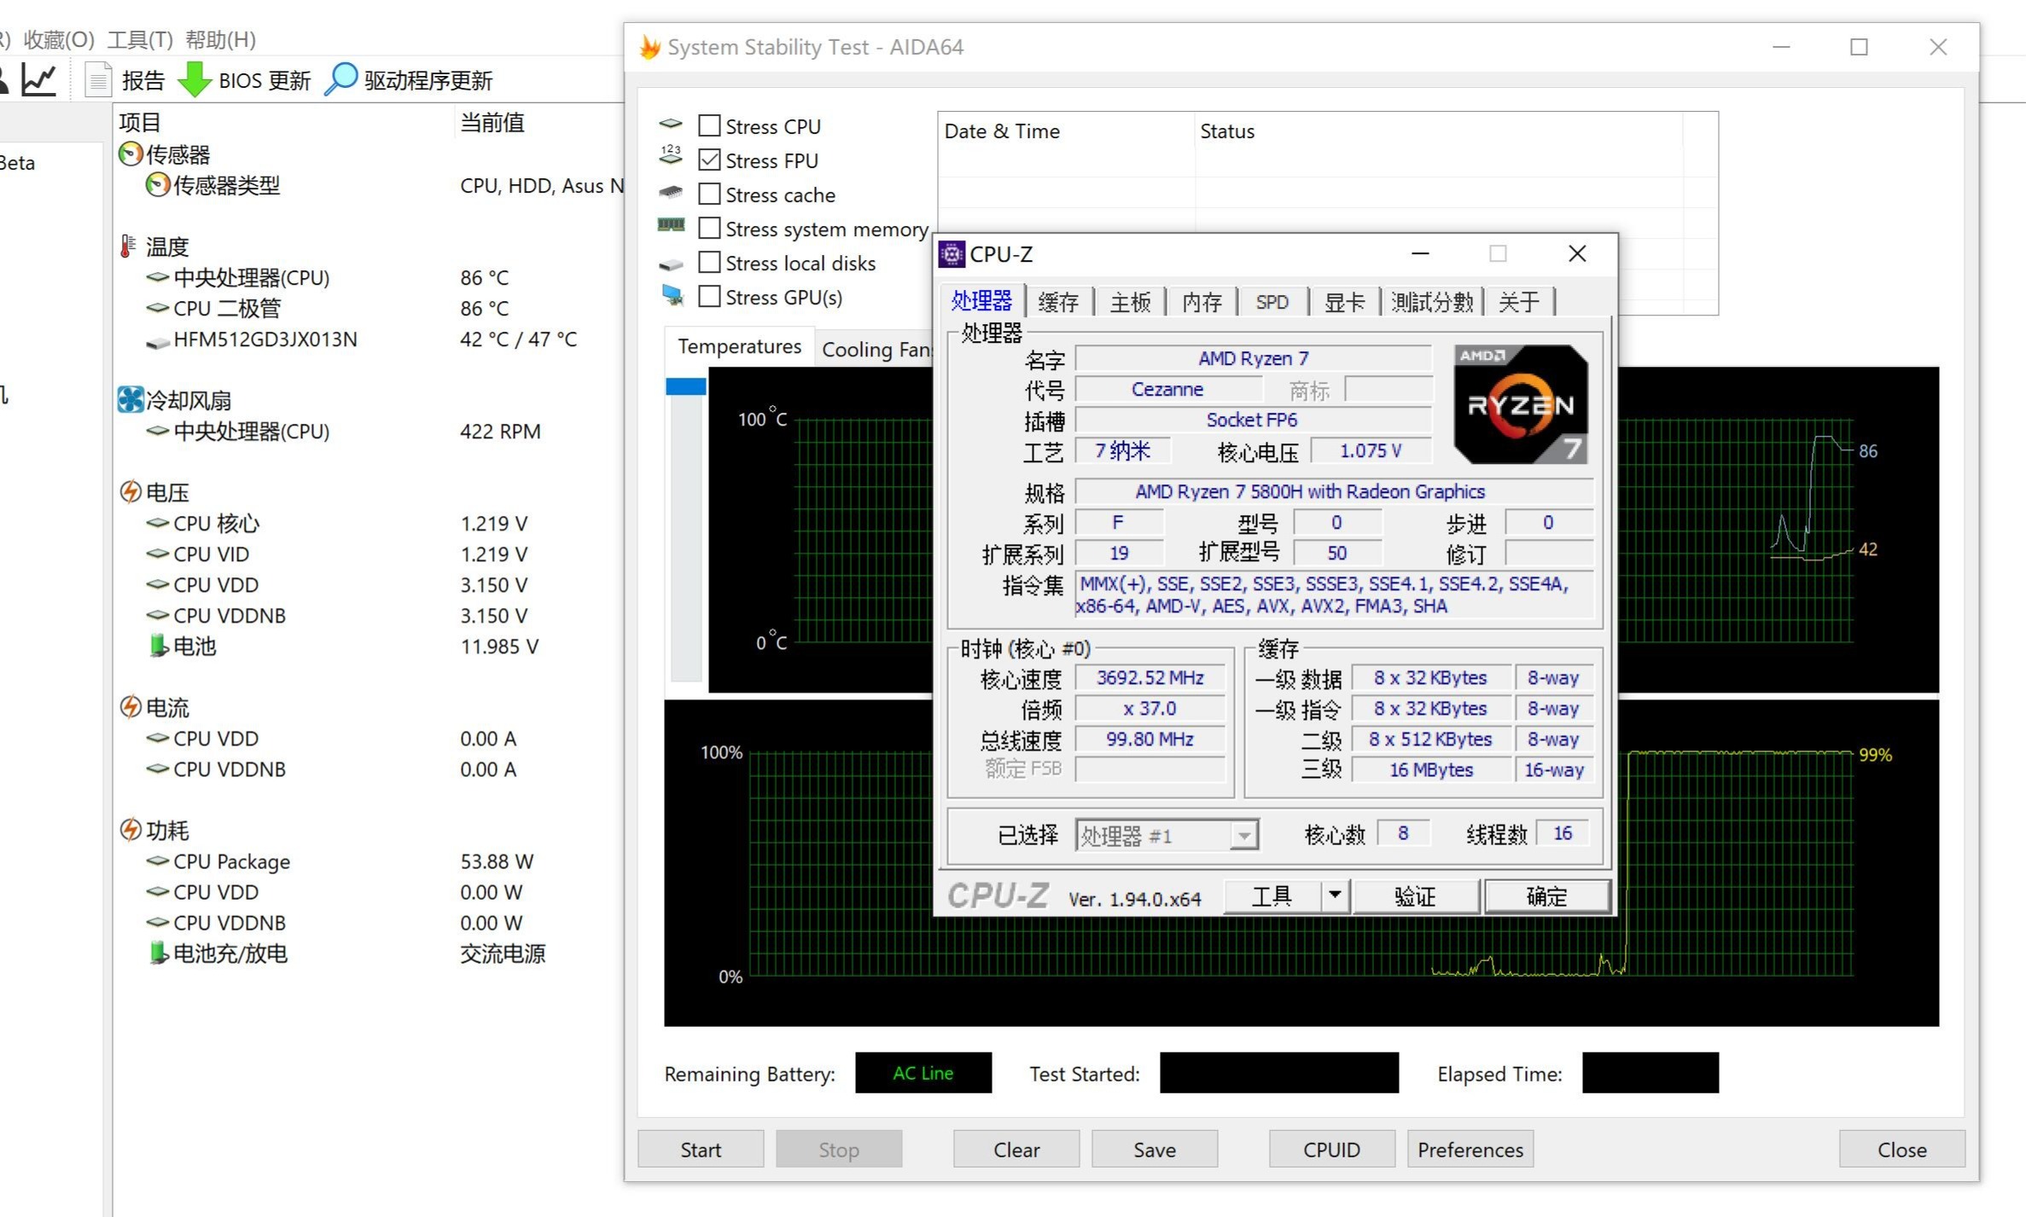Select the CPU 二极管 temperature row
Image resolution: width=2026 pixels, height=1217 pixels.
click(x=369, y=308)
